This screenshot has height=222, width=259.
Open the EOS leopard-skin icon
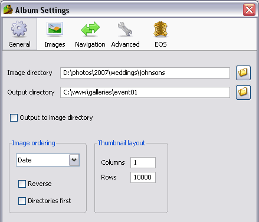(160, 29)
